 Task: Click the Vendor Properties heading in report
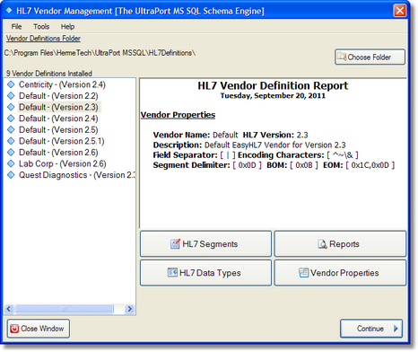pos(178,115)
